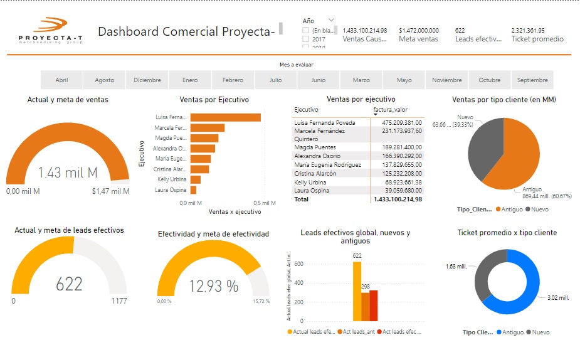Image resolution: width=580 pixels, height=340 pixels.
Task: Click Luisa Fernanda's bar in the chart
Action: click(225, 117)
